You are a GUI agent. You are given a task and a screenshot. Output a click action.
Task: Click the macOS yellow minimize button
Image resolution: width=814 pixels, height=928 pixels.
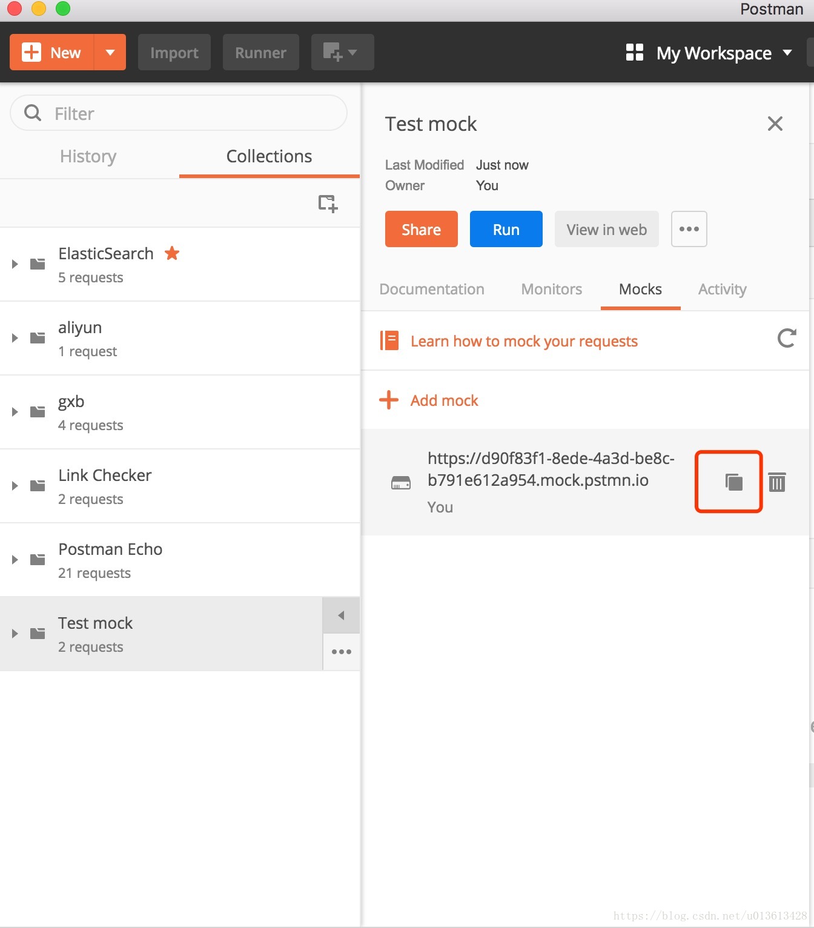(x=39, y=8)
